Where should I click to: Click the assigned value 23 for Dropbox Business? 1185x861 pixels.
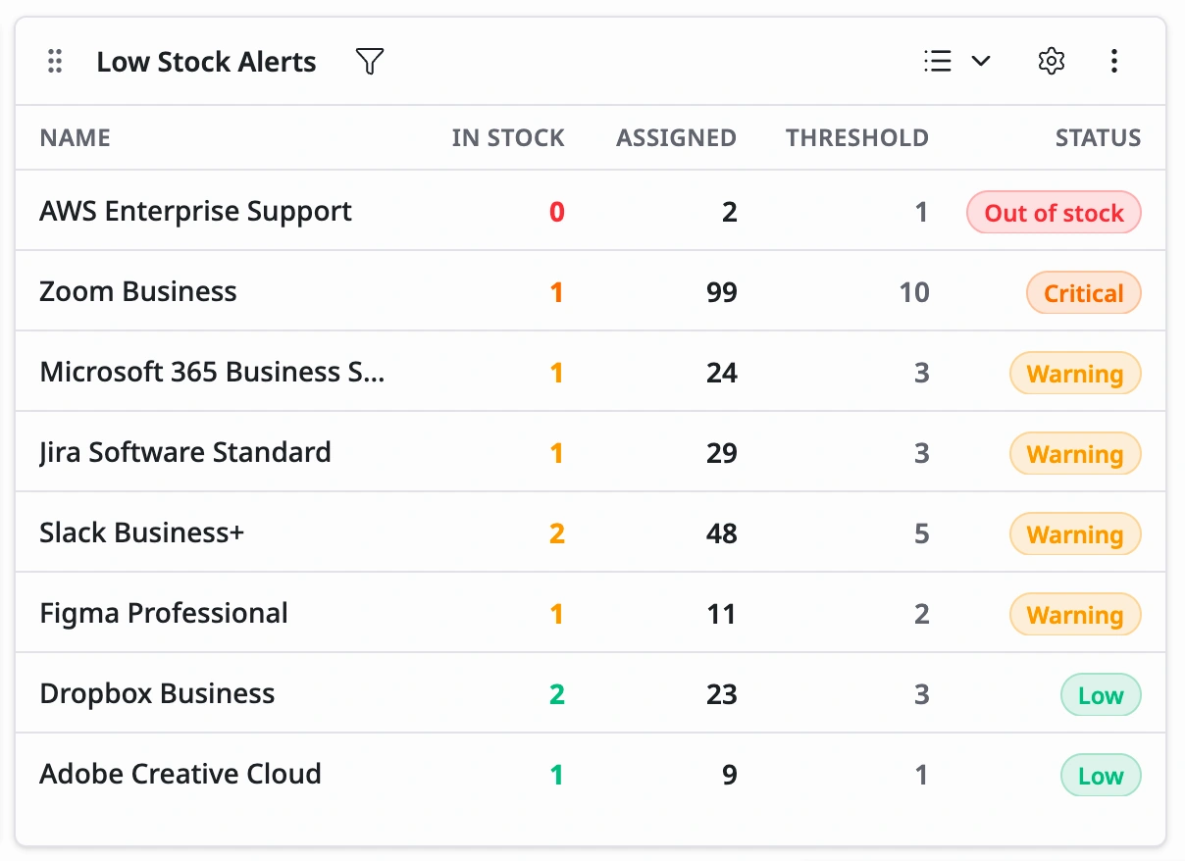point(722,695)
